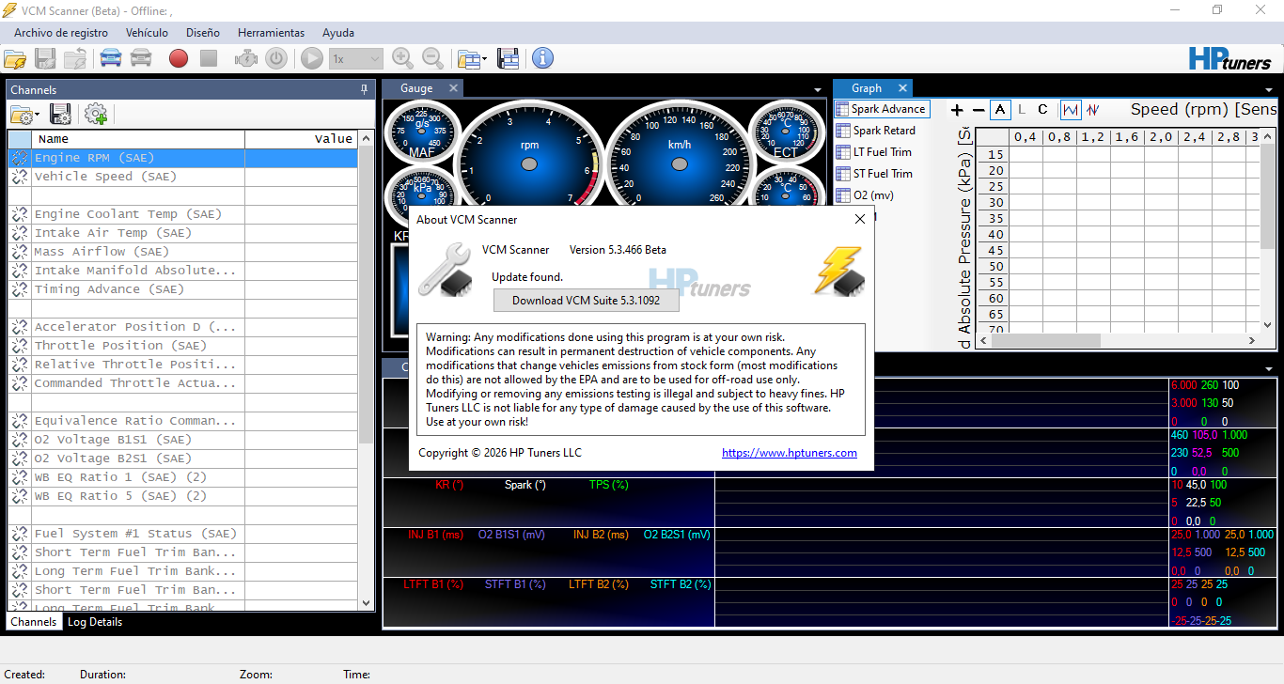This screenshot has width=1284, height=684.
Task: Toggle the C count mode in Graph
Action: click(1042, 109)
